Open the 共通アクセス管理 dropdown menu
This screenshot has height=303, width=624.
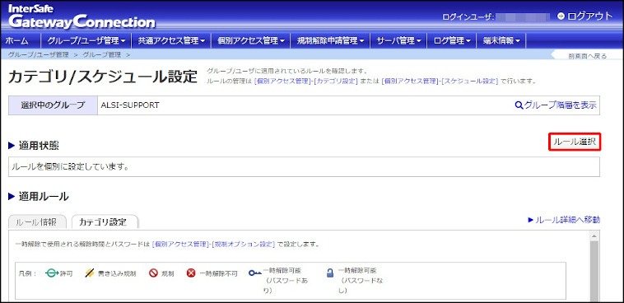click(171, 40)
